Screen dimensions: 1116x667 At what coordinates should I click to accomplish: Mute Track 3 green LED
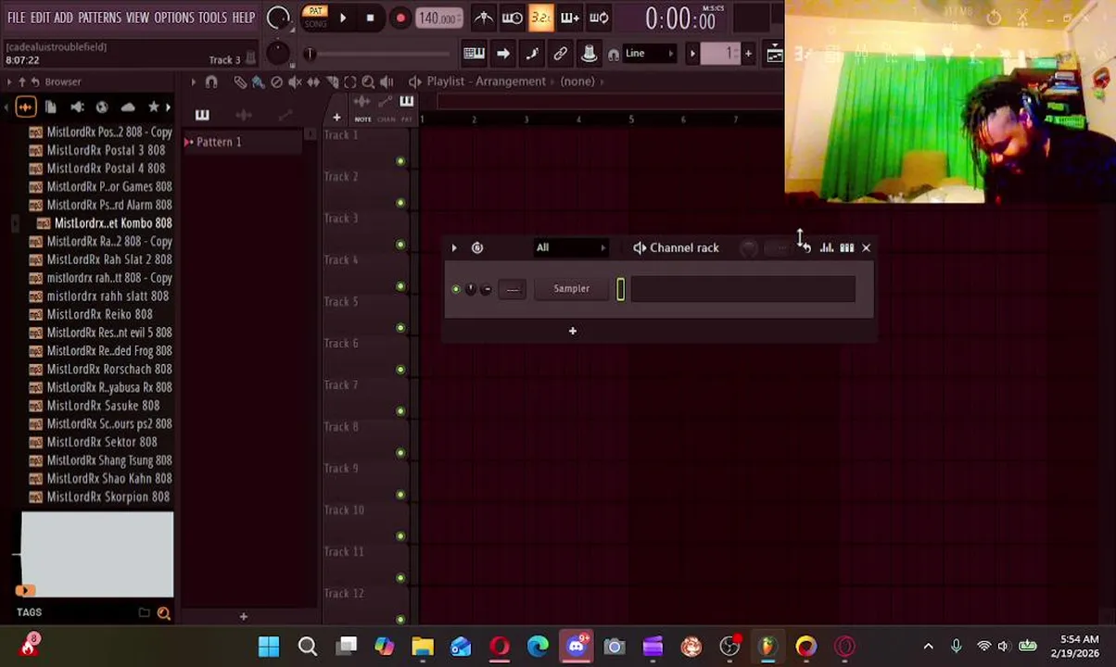[400, 245]
